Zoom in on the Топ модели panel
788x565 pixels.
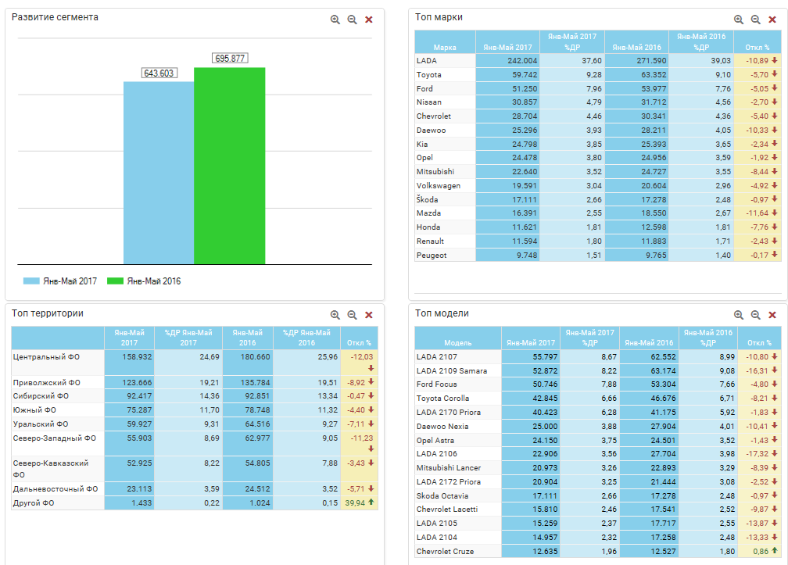pos(739,315)
